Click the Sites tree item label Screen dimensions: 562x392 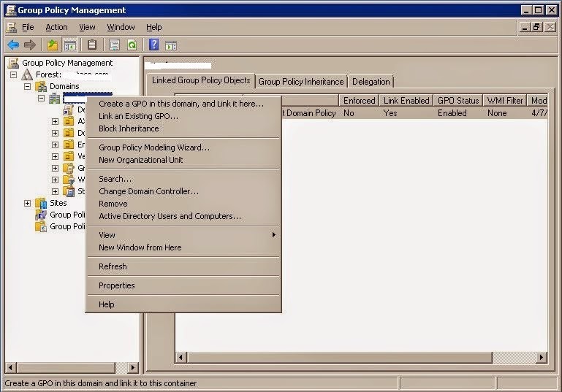click(58, 203)
